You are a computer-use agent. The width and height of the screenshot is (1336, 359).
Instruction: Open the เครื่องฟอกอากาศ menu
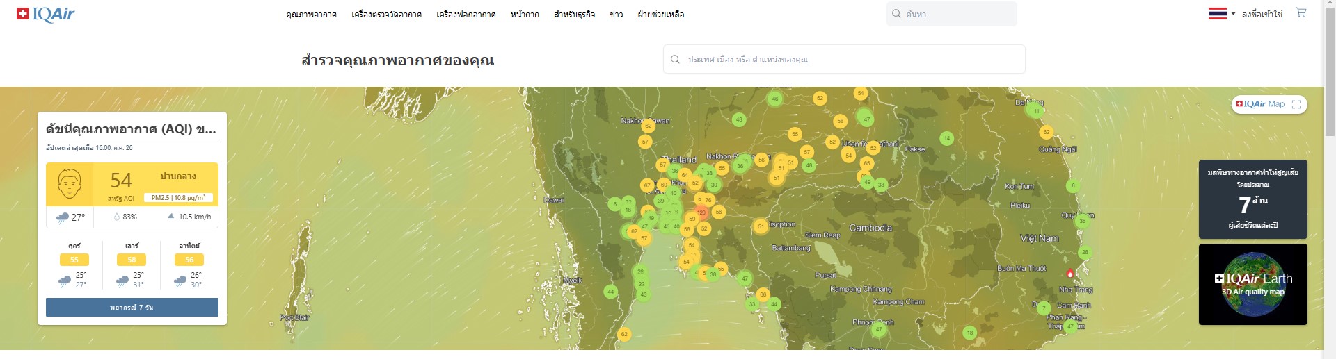point(466,15)
